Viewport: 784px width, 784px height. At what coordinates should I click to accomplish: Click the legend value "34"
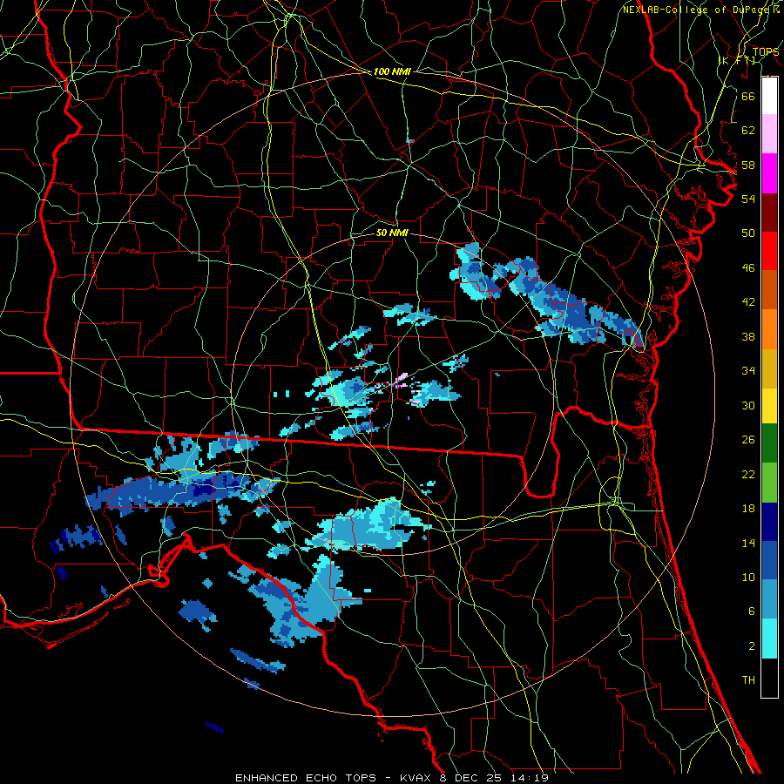click(748, 370)
